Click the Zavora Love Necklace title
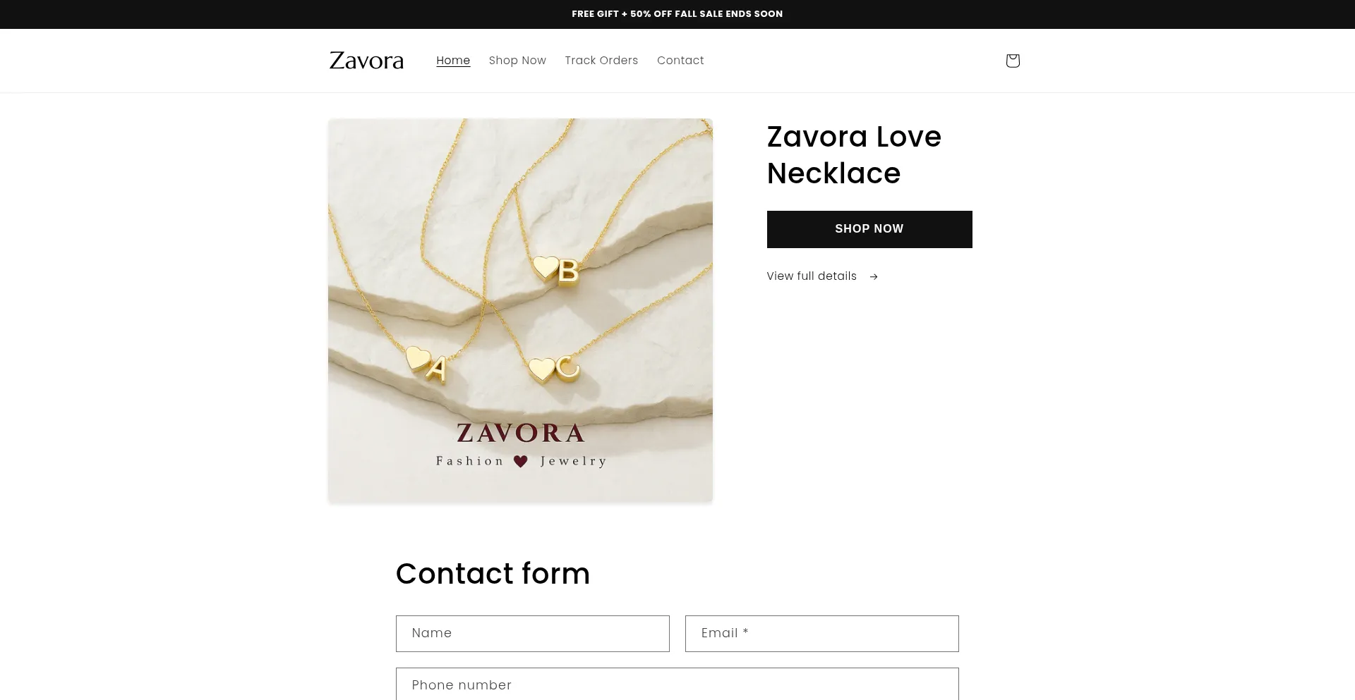The image size is (1355, 700). [x=854, y=155]
